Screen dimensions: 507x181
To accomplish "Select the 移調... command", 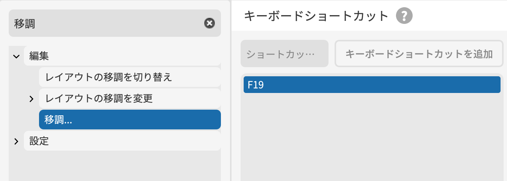I will tap(130, 120).
